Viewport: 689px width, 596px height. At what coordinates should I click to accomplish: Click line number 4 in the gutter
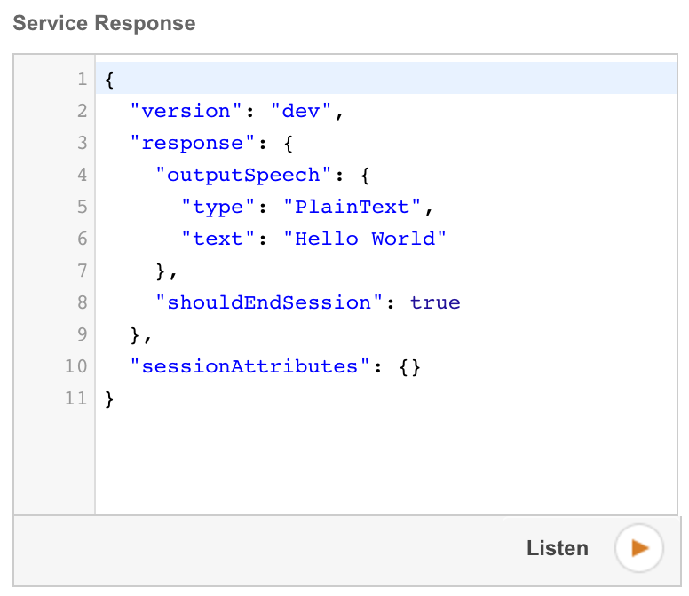pyautogui.click(x=82, y=175)
